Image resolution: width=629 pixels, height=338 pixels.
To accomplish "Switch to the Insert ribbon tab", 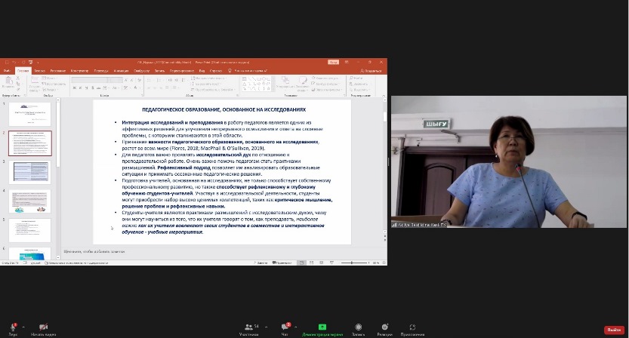I will (39, 70).
